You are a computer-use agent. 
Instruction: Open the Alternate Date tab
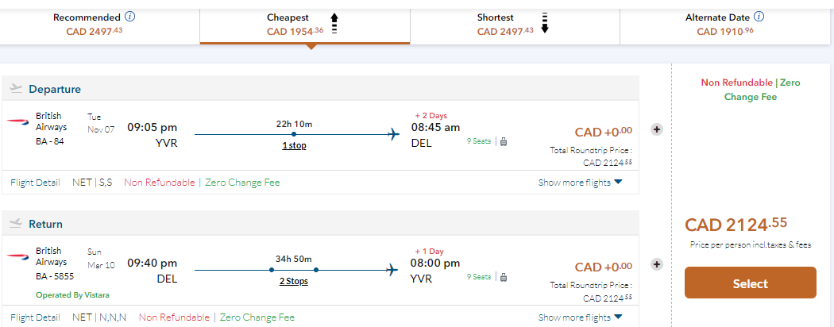pos(724,24)
